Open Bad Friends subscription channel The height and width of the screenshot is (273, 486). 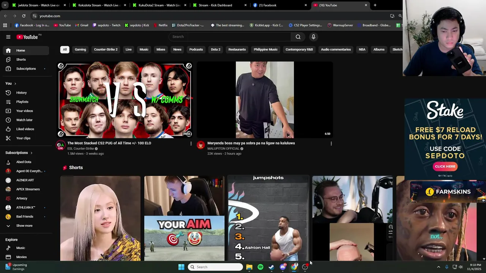click(26, 217)
